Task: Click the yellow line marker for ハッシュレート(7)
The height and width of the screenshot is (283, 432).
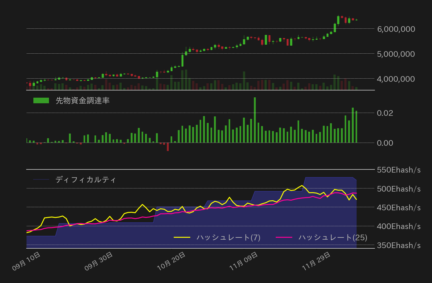Action: point(182,237)
